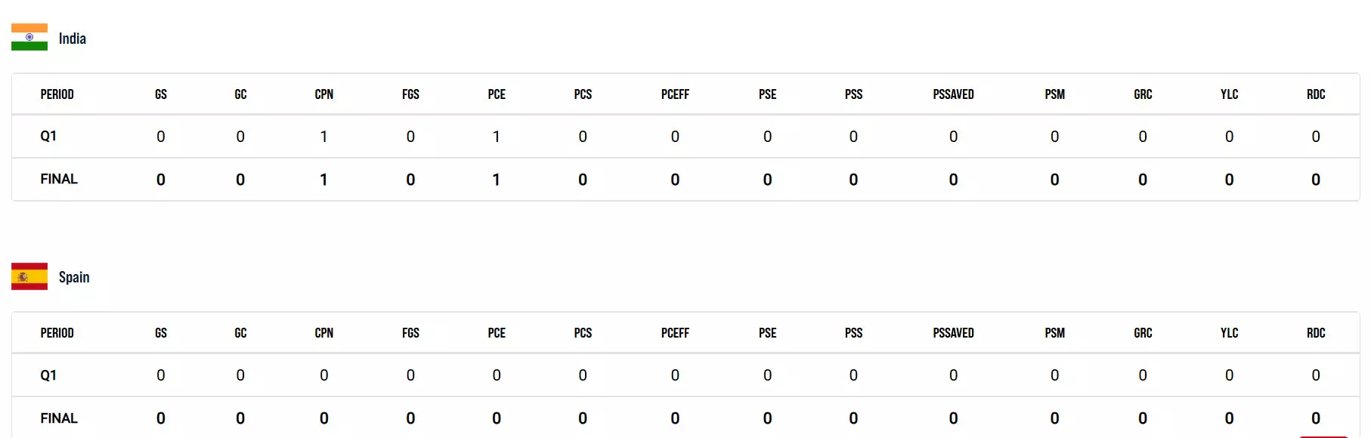Click India's Q1 CPN value of 1

coord(323,137)
